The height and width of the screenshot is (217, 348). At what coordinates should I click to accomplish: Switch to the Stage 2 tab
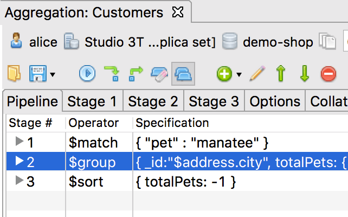tap(153, 101)
